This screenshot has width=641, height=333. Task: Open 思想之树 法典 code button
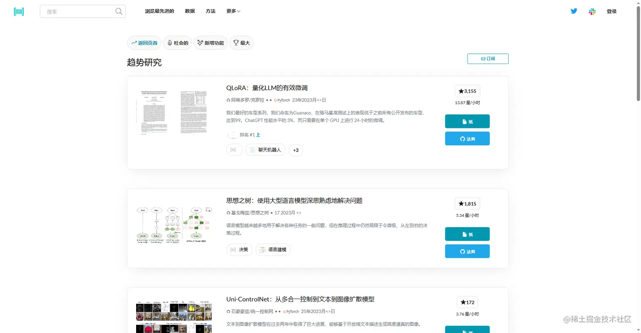(x=467, y=251)
